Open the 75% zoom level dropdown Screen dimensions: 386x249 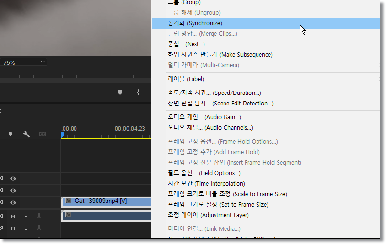pos(23,62)
